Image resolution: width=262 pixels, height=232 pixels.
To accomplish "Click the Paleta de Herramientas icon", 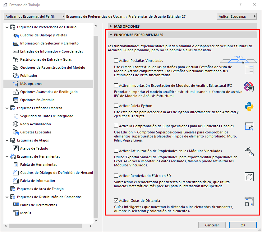I will tap(16, 165).
